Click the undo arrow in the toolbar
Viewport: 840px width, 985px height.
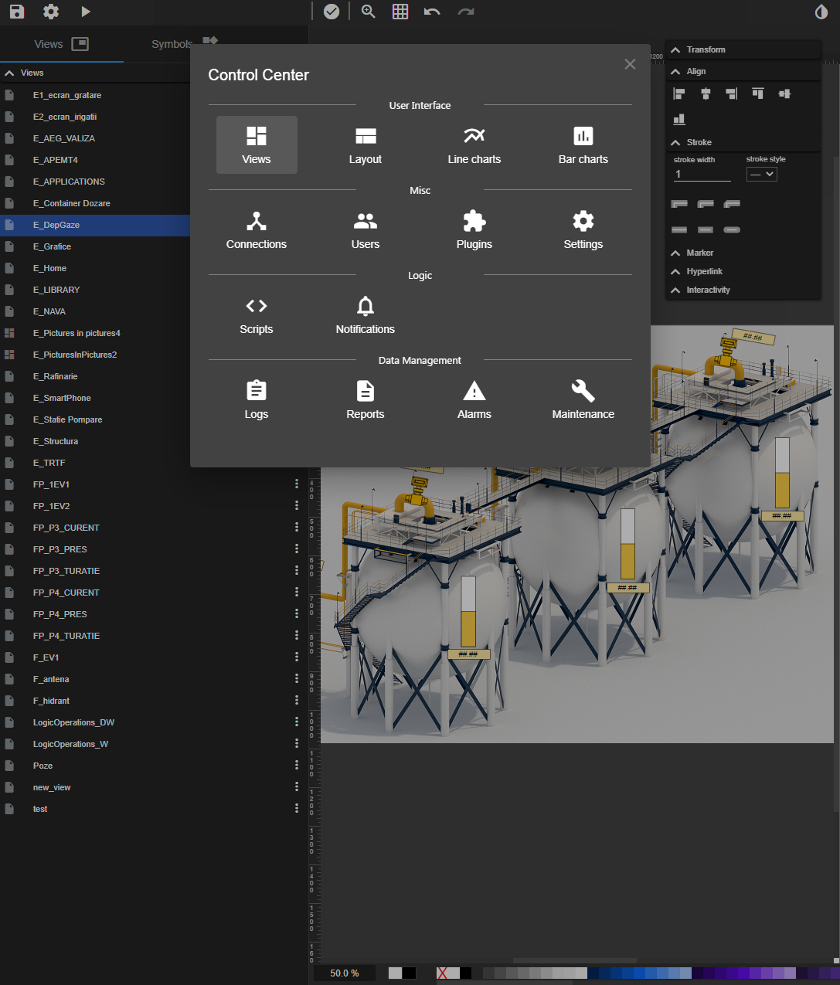click(431, 12)
